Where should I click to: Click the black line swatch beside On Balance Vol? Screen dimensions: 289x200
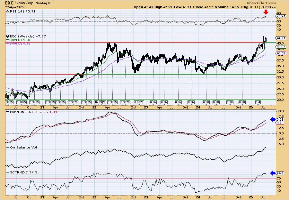[x=7, y=147]
